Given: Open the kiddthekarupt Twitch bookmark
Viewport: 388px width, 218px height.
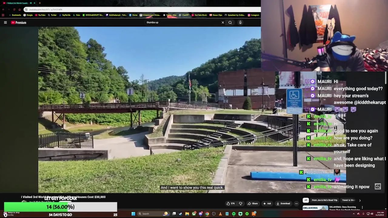Looking at the screenshot, I should pos(116,15).
